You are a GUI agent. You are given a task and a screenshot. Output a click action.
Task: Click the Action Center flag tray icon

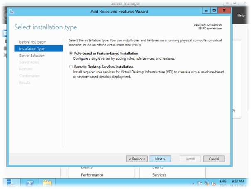click(200, 182)
